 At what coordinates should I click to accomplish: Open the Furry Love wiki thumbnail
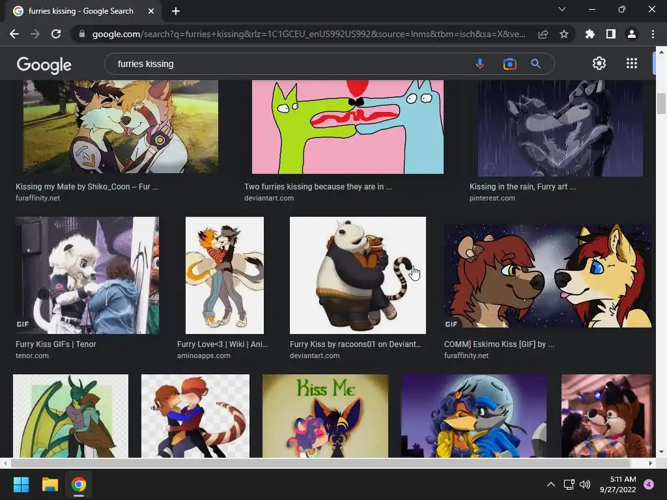(x=225, y=275)
